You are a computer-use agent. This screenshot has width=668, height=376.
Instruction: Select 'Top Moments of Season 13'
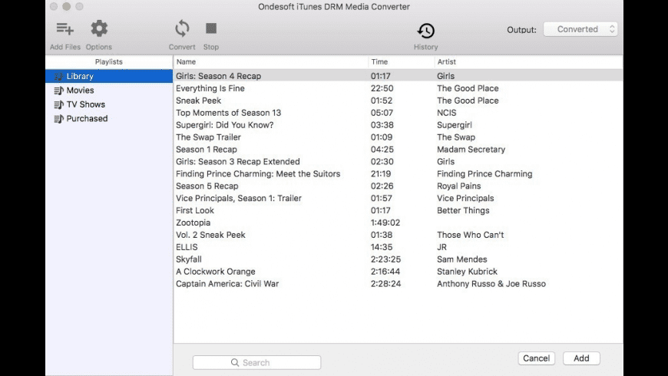pyautogui.click(x=398, y=113)
